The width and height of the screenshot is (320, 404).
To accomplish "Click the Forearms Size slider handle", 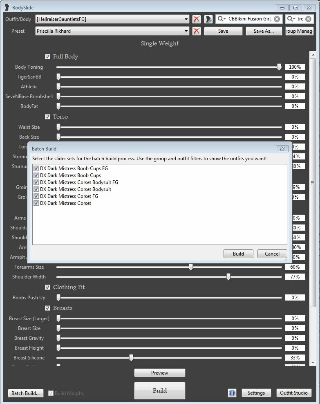I will tap(191, 267).
